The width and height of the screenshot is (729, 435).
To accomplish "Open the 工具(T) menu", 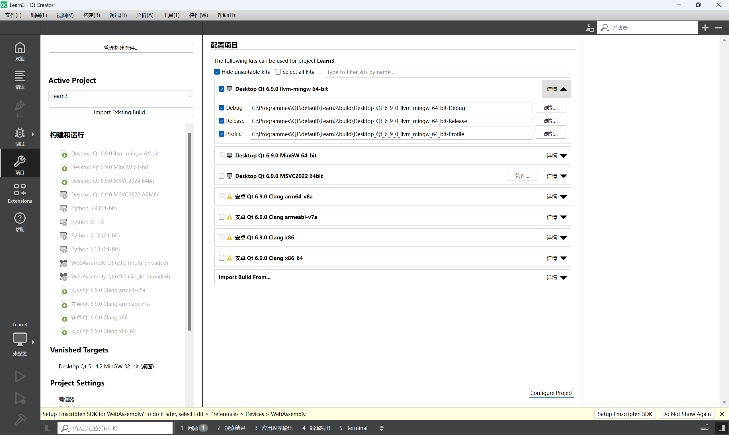I will (171, 15).
